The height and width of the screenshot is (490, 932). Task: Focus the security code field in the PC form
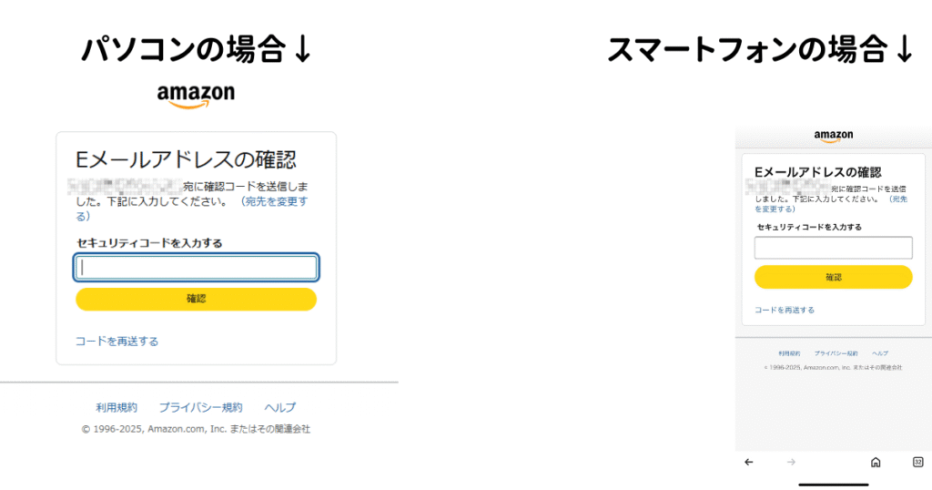pos(197,268)
